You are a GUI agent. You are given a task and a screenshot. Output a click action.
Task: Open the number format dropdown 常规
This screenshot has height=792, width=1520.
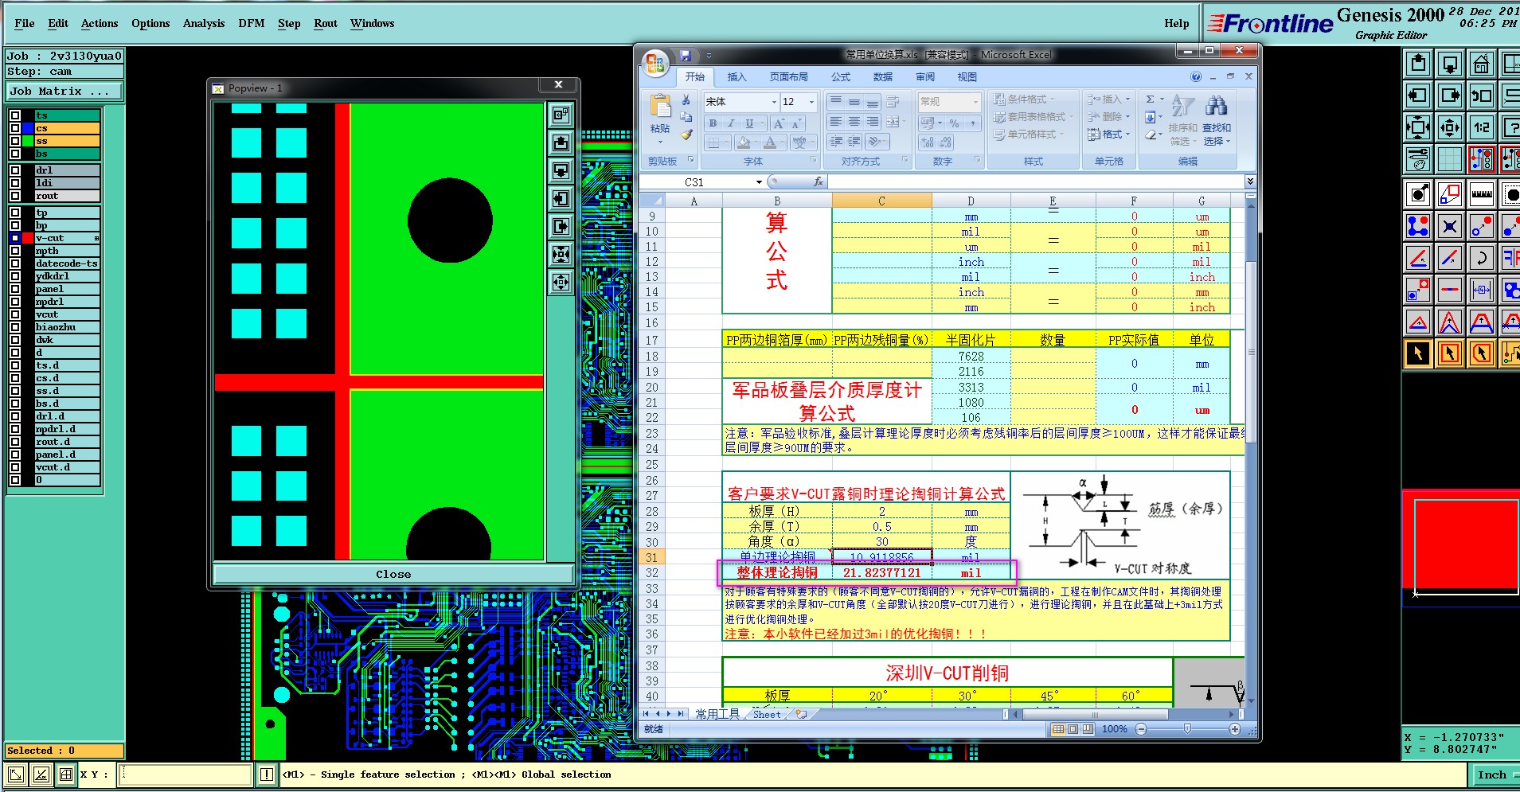click(975, 102)
